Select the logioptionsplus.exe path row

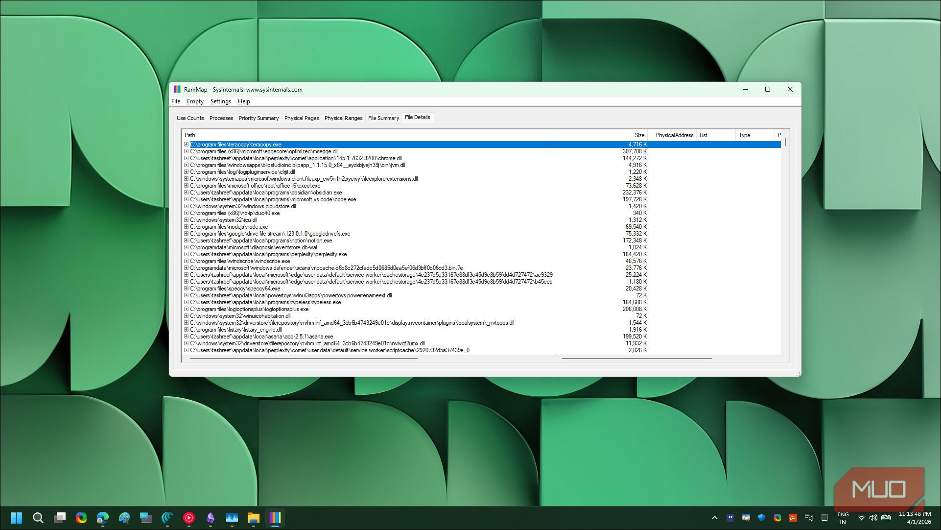[x=249, y=309]
